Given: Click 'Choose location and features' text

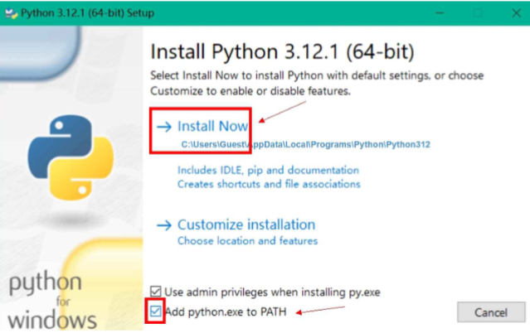Looking at the screenshot, I should 247,240.
